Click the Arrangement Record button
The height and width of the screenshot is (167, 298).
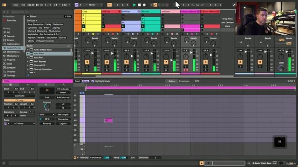144,5
